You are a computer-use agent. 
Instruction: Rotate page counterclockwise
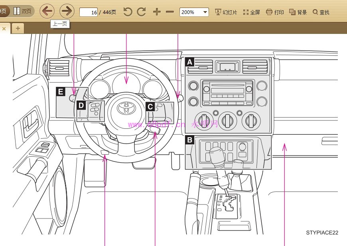tap(128, 12)
